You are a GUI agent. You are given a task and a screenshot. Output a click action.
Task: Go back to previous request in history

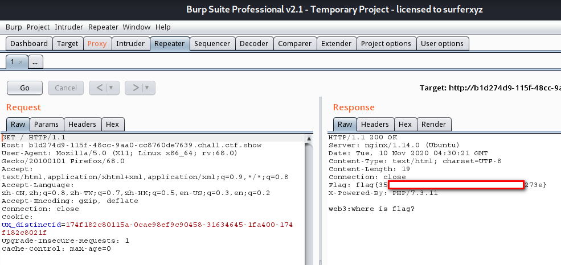[x=100, y=88]
